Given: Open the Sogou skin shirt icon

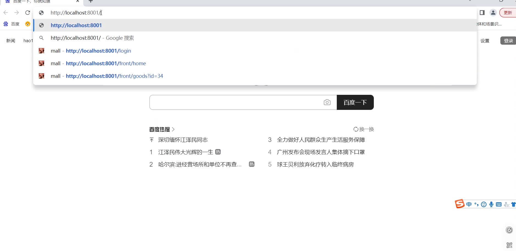Looking at the screenshot, I should click(513, 204).
